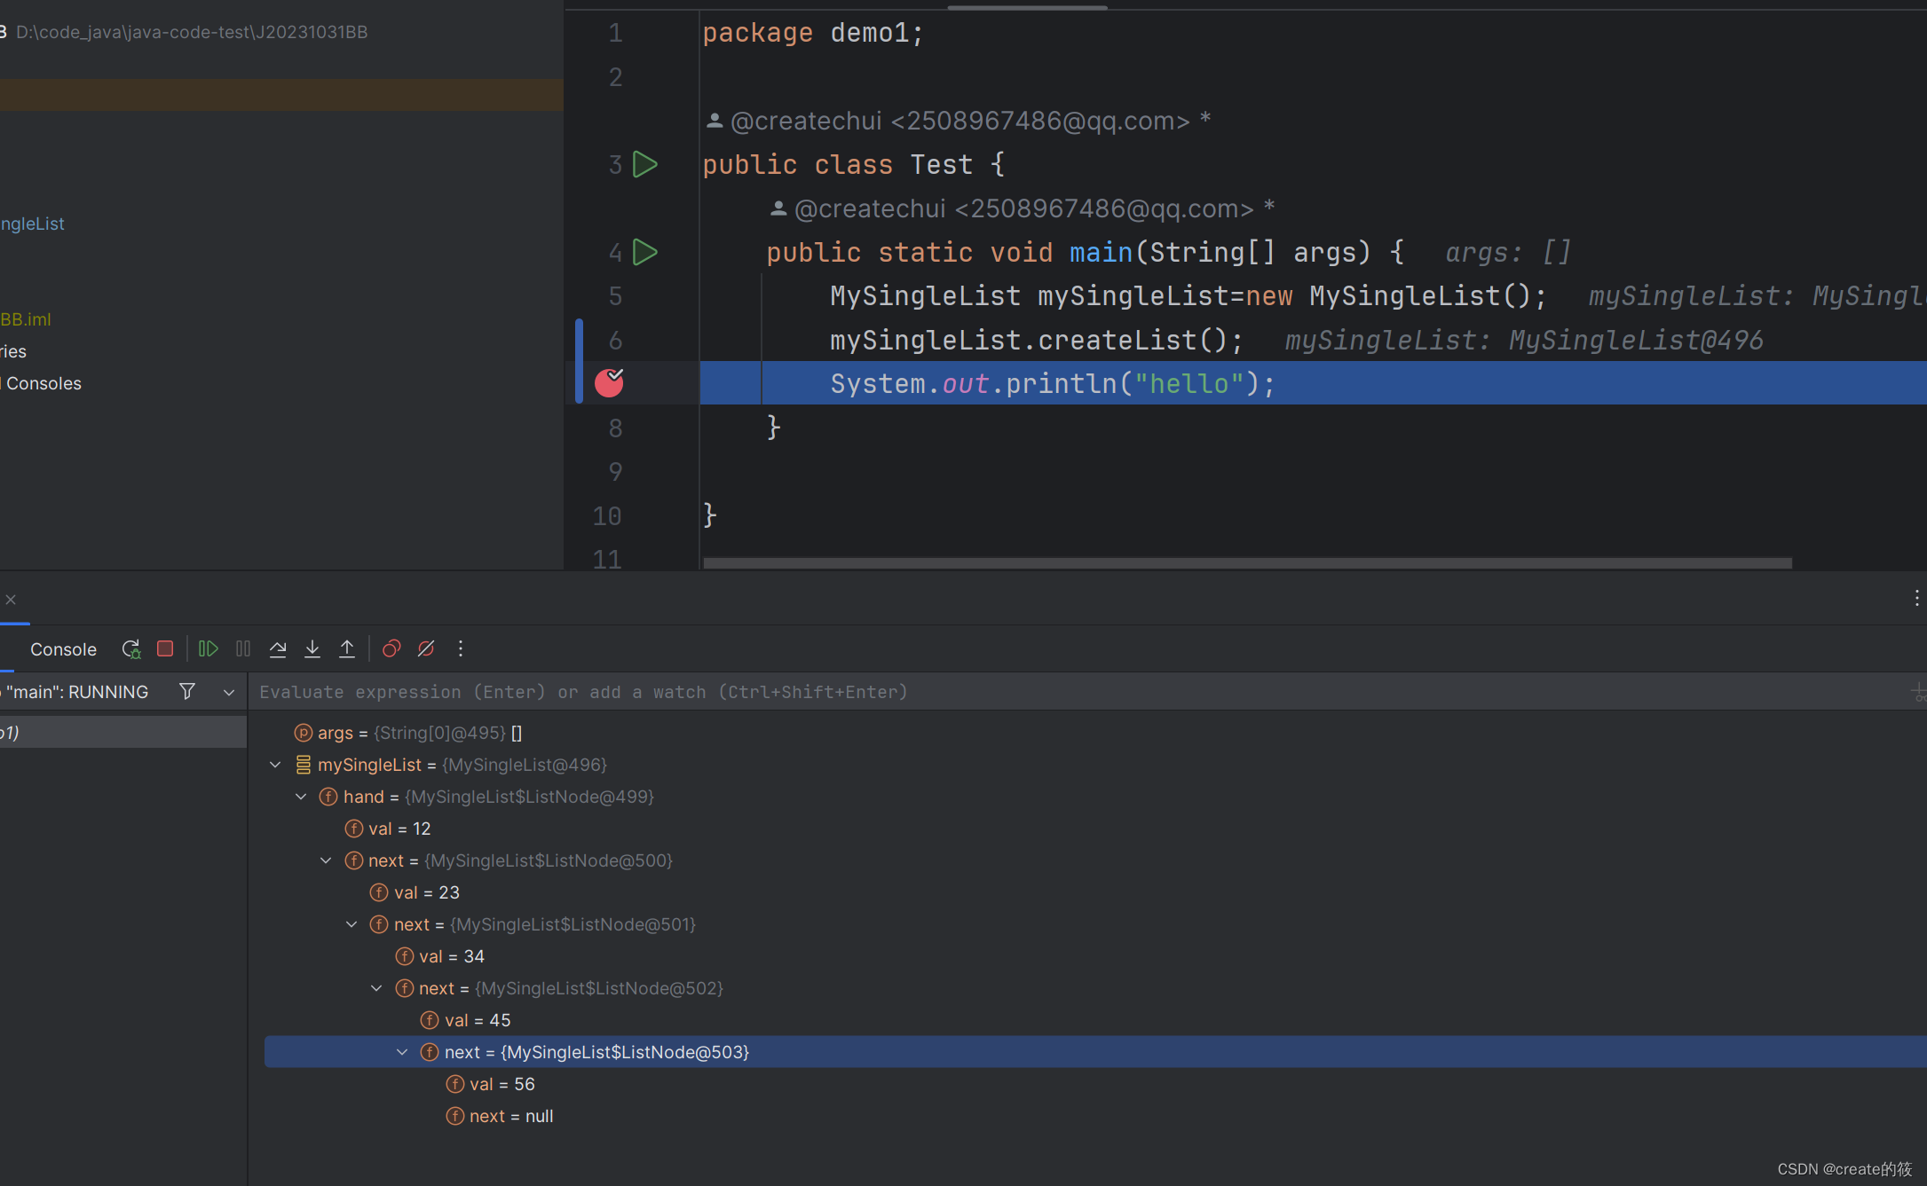Click the Step Over icon
Image resolution: width=1927 pixels, height=1186 pixels.
coord(278,649)
